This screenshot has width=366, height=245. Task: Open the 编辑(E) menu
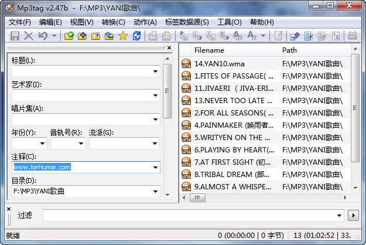(50, 22)
